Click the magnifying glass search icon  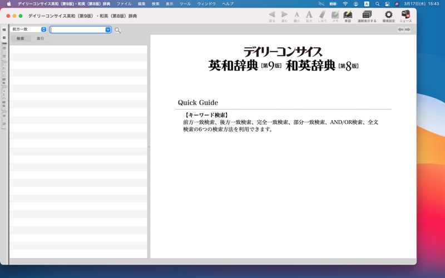tap(118, 30)
